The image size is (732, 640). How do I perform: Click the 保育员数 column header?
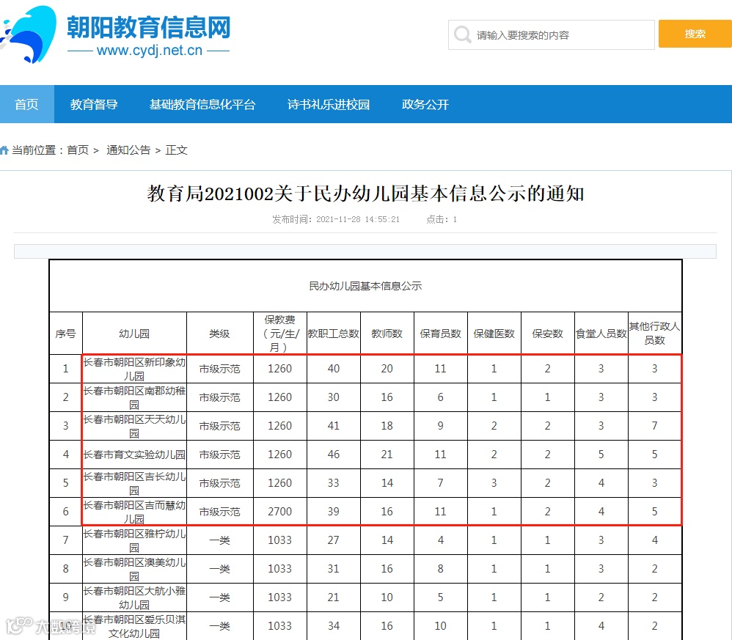[x=440, y=334]
